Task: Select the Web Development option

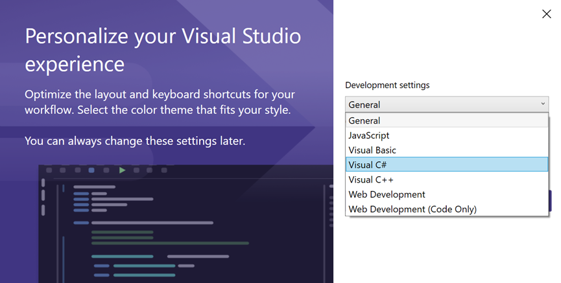Action: point(446,194)
